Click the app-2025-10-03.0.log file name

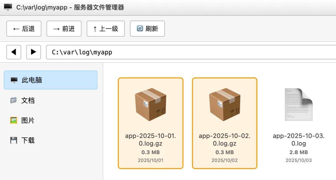(298, 140)
